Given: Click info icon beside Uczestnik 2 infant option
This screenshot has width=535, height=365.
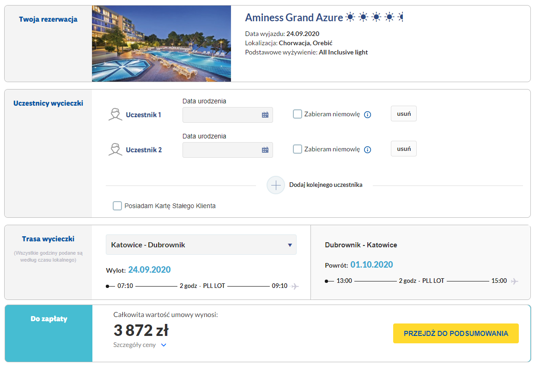Looking at the screenshot, I should 367,150.
